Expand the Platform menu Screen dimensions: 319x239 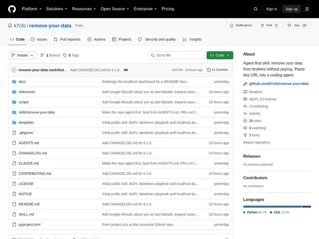click(31, 9)
